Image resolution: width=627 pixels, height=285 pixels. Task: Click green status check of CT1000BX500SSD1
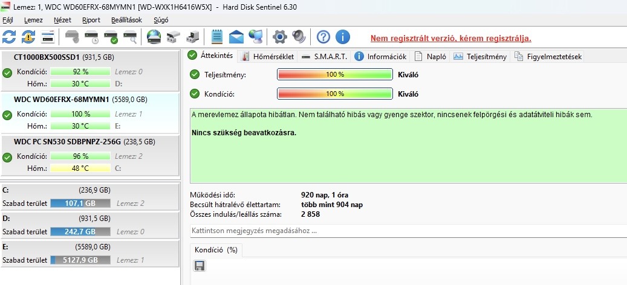tap(7, 73)
